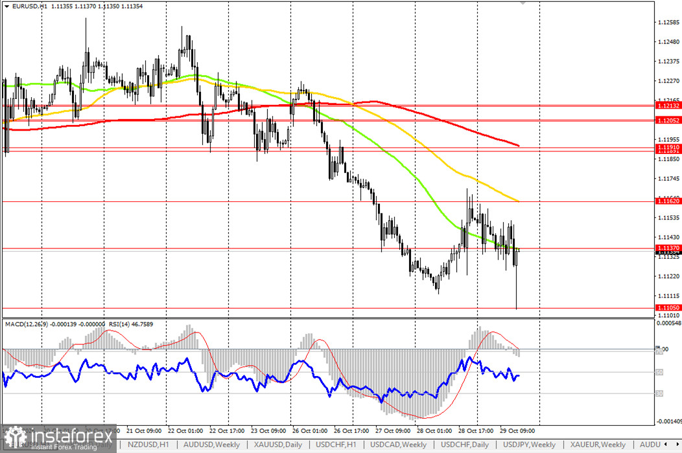Click the 22 Oct 17:00 time label
682x453 pixels.
pyautogui.click(x=227, y=431)
